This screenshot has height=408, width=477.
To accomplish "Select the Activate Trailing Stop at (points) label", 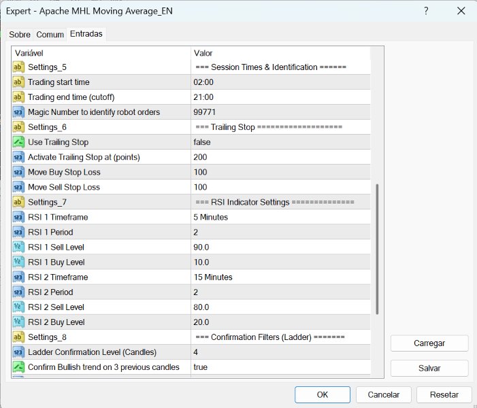I will click(x=84, y=157).
